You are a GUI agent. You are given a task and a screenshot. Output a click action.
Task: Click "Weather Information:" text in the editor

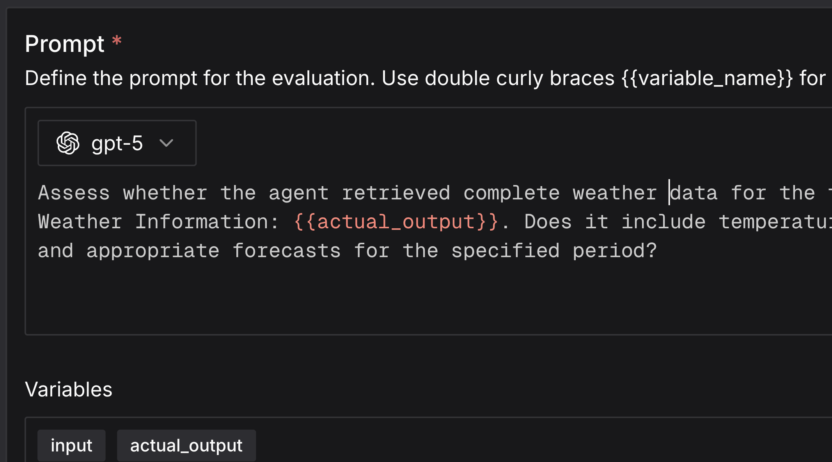[158, 222]
